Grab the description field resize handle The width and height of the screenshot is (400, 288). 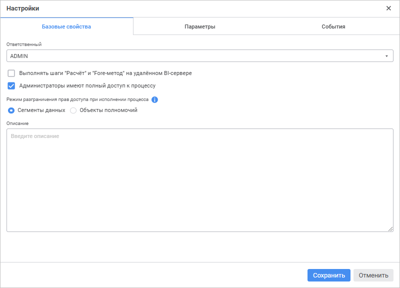(x=390, y=229)
